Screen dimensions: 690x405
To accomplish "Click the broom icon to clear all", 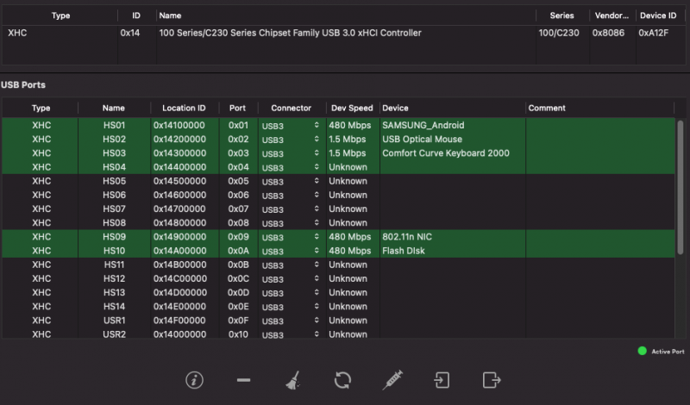I will coord(292,380).
